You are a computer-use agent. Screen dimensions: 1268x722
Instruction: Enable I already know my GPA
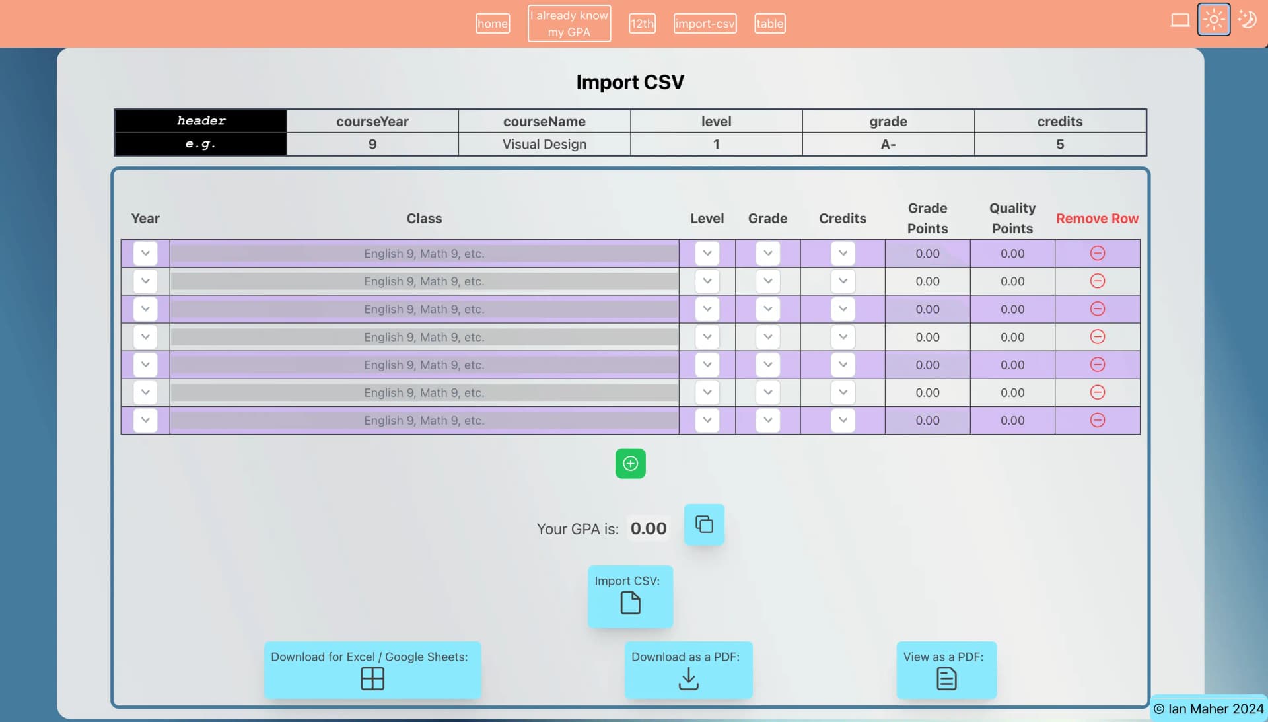(x=569, y=24)
